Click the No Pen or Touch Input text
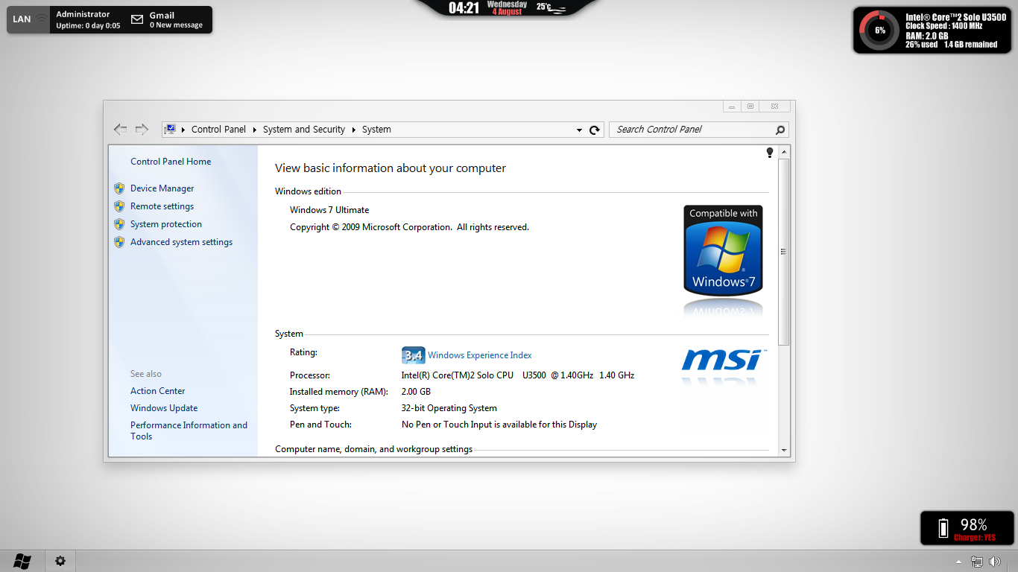This screenshot has height=572, width=1018. tap(499, 425)
